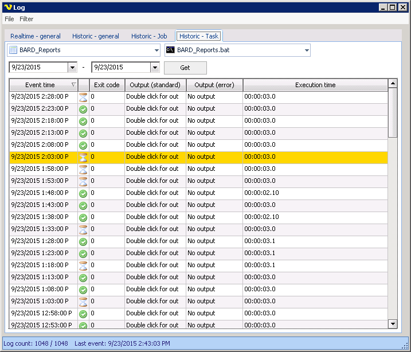411x352 pixels.
Task: Open the start date picker dropdown
Action: click(x=72, y=68)
